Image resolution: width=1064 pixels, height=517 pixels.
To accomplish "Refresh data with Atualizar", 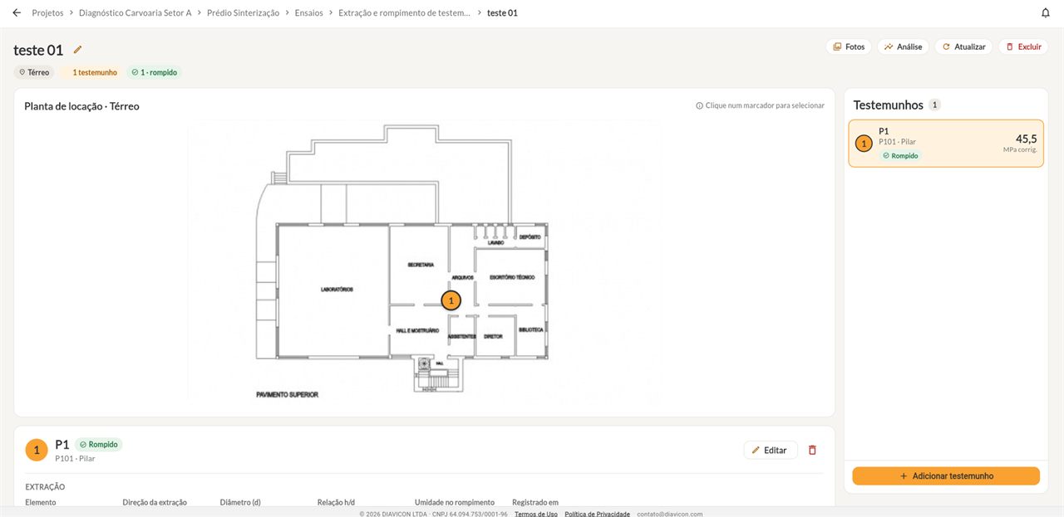I will click(x=963, y=46).
